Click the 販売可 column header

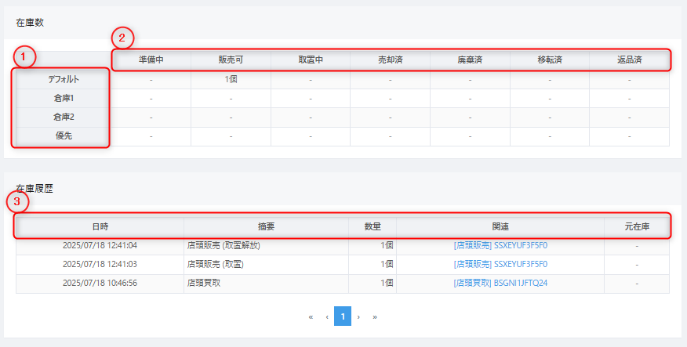(231, 60)
